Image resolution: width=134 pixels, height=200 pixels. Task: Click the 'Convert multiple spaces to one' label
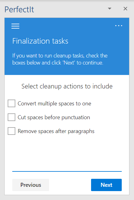pos(54,104)
